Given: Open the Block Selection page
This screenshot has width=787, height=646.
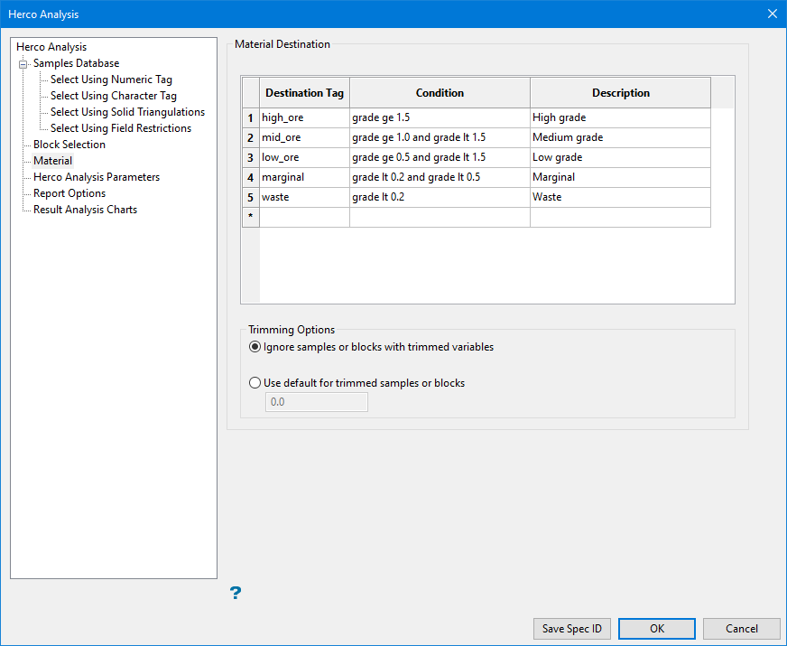Looking at the screenshot, I should (x=69, y=145).
